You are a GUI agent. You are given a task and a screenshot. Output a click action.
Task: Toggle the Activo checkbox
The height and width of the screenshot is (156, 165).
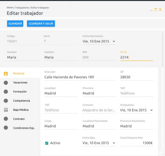(x=47, y=143)
